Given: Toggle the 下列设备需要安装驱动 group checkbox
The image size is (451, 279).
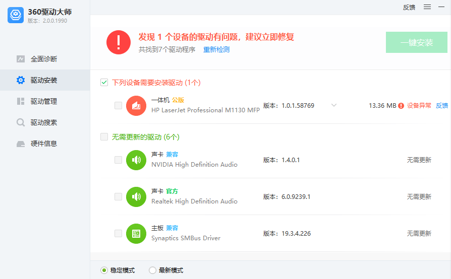Looking at the screenshot, I should click(x=104, y=83).
